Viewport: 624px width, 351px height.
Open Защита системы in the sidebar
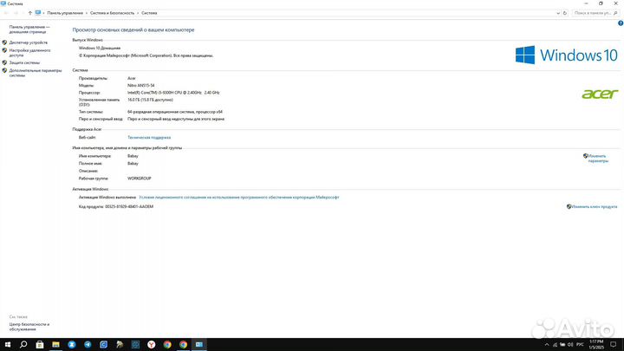tap(24, 62)
